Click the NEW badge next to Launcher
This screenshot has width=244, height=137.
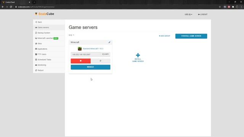point(56,38)
